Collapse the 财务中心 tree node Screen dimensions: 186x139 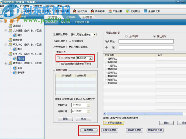point(6,54)
